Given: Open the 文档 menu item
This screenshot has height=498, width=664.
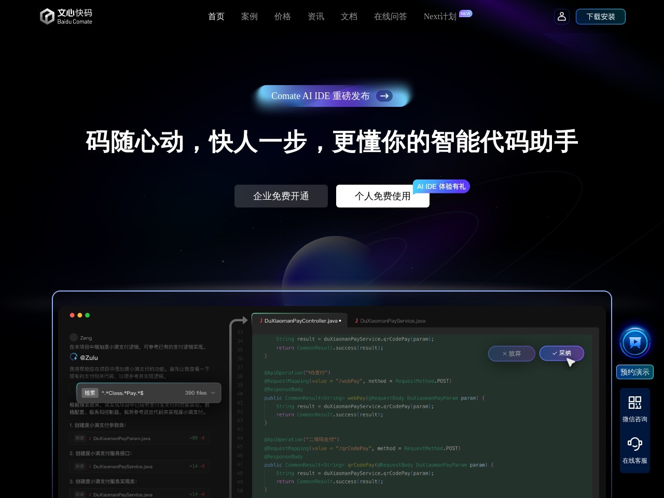Looking at the screenshot, I should click(x=349, y=17).
